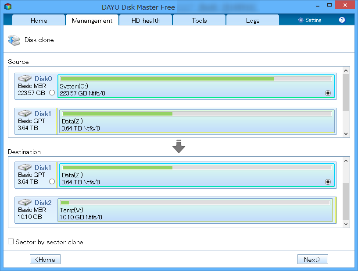358x271 pixels.
Task: Click the Disk1 drive icon in Destination
Action: (25, 167)
